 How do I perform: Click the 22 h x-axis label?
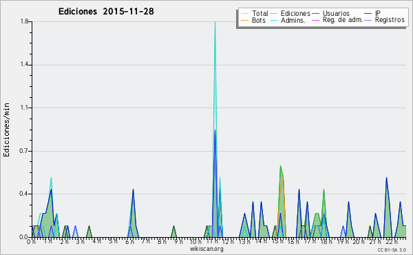pyautogui.click(x=392, y=242)
